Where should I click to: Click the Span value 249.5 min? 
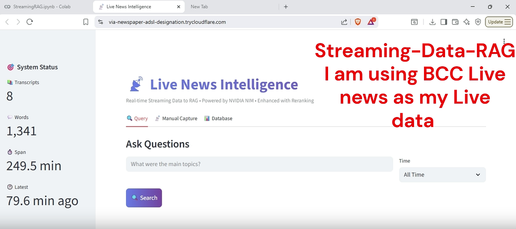34,166
